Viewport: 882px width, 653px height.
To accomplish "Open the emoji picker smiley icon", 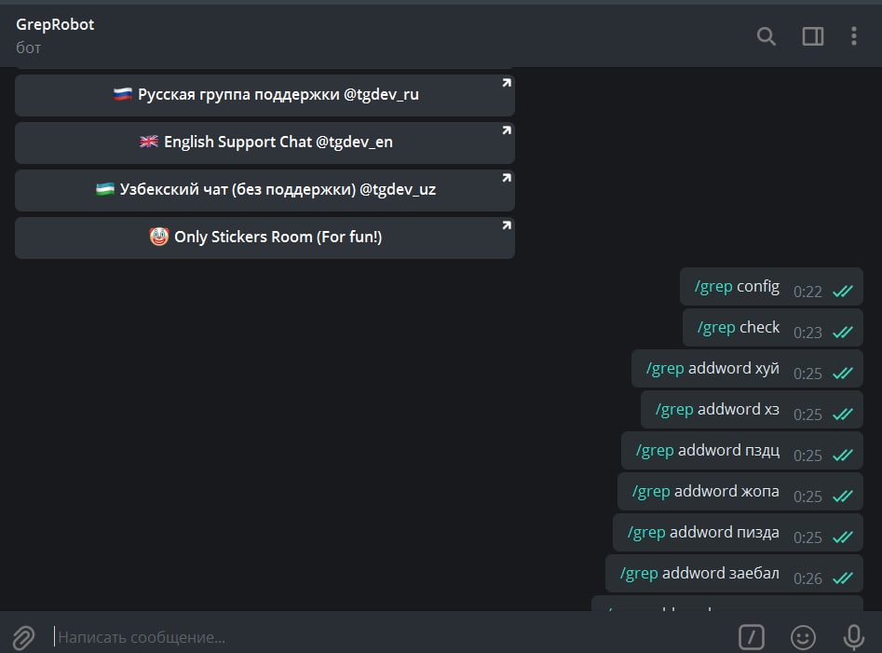I will (803, 637).
